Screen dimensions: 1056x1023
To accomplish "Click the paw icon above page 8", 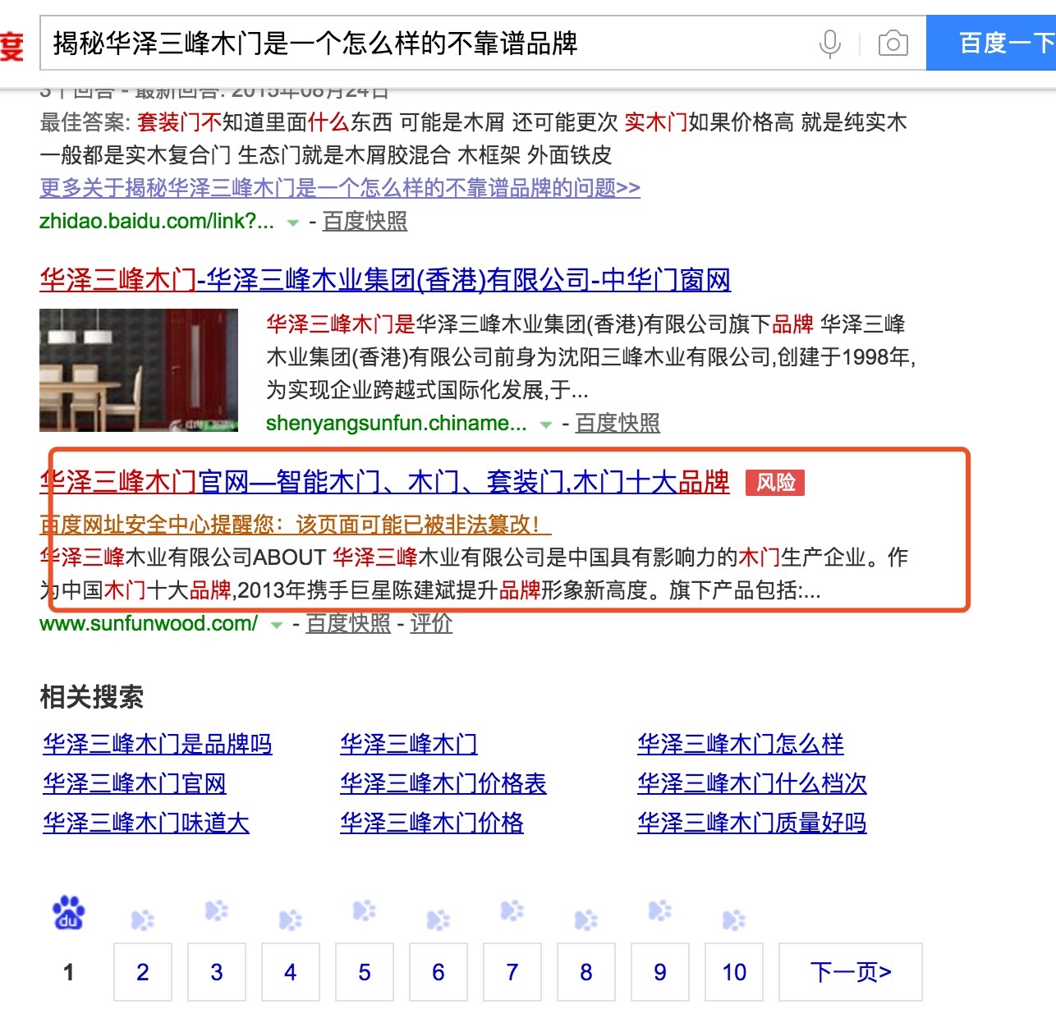I will (586, 920).
